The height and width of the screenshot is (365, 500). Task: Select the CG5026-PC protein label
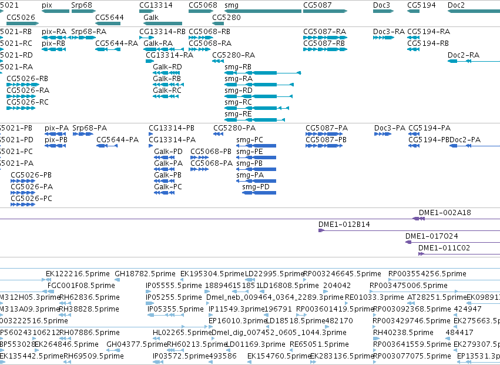click(31, 199)
